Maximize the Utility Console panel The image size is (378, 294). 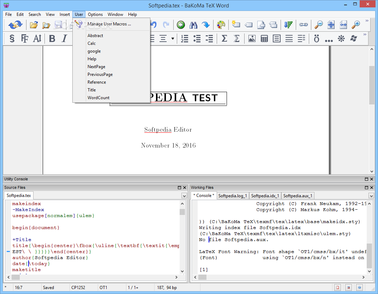pos(366,179)
